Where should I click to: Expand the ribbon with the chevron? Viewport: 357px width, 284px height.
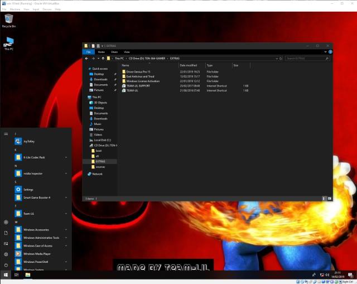[x=325, y=52]
